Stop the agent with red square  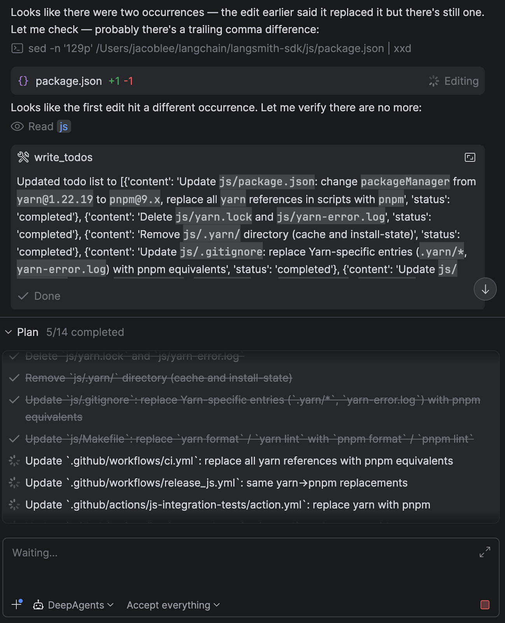pyautogui.click(x=485, y=605)
